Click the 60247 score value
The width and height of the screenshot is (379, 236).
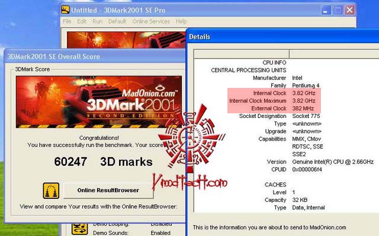[x=70, y=162]
